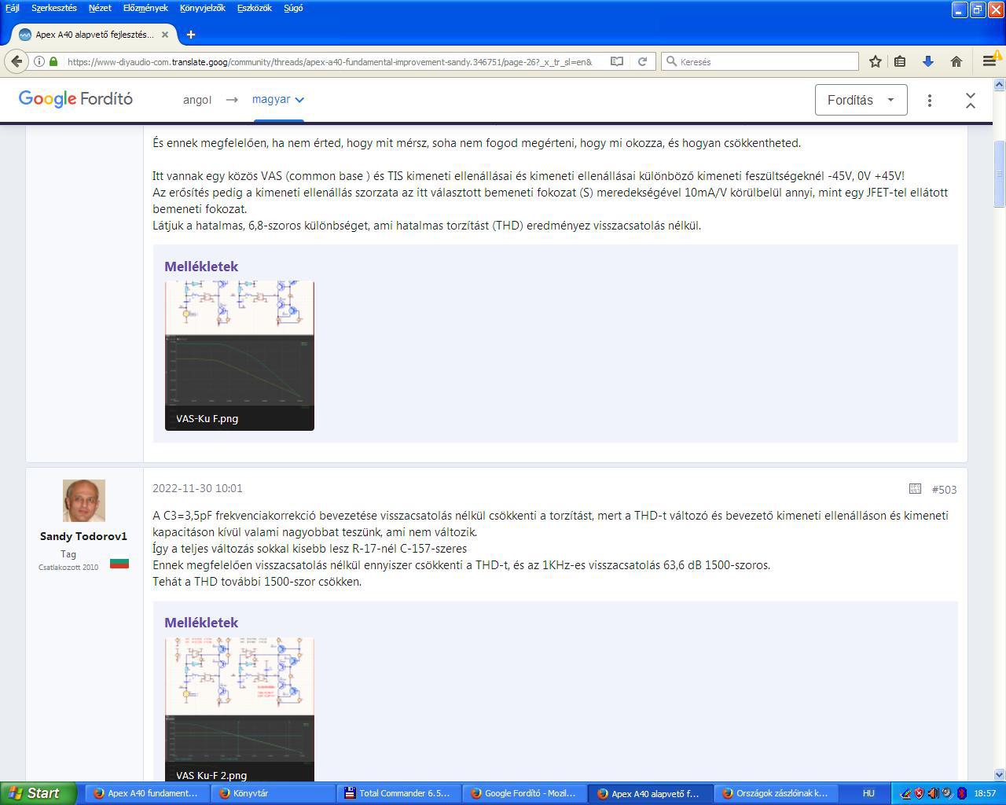Click the HU keyboard language indicator
The width and height of the screenshot is (1006, 805).
point(868,793)
